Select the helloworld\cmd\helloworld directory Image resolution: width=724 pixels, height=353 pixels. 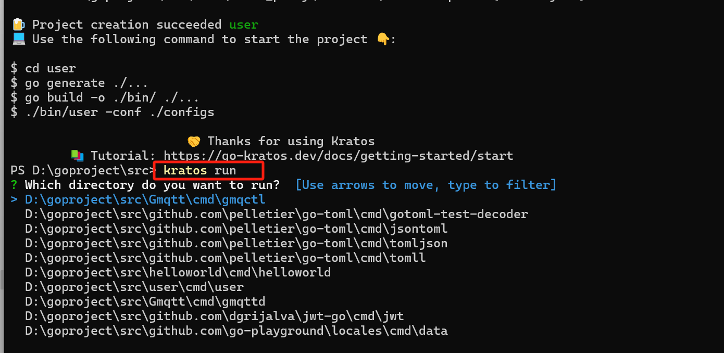point(178,272)
